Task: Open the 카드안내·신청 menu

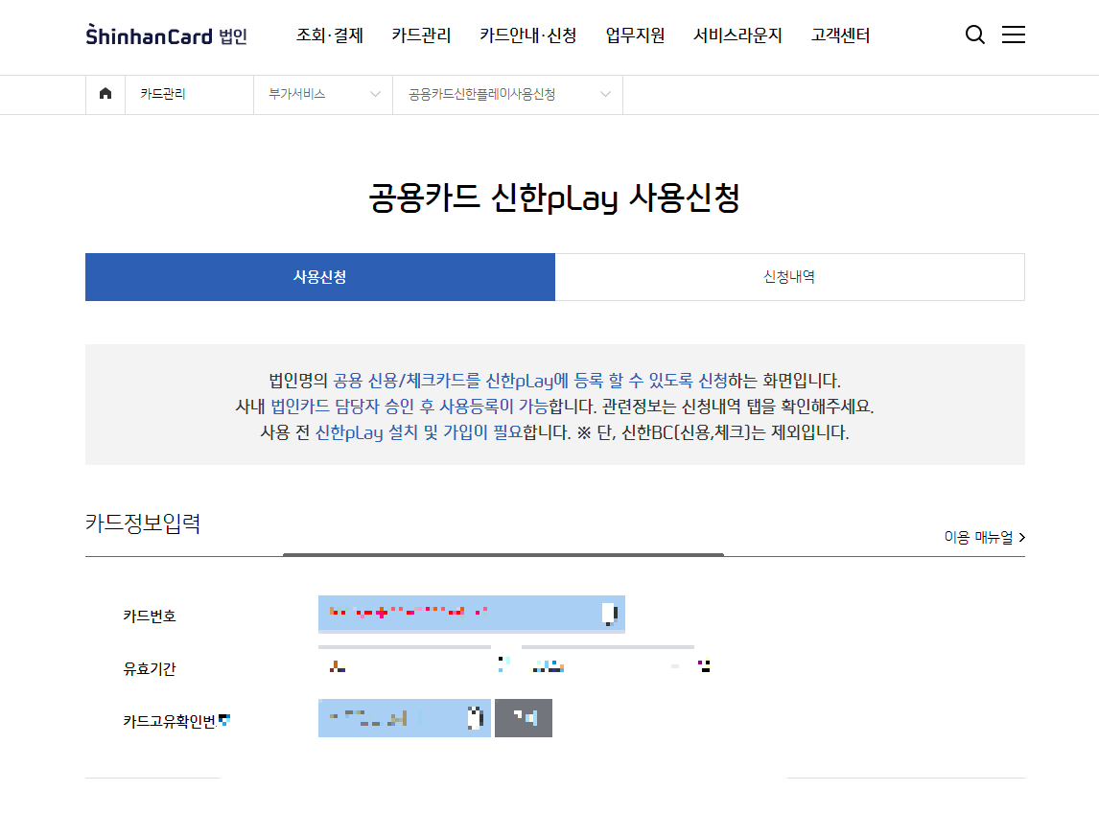Action: click(x=527, y=35)
